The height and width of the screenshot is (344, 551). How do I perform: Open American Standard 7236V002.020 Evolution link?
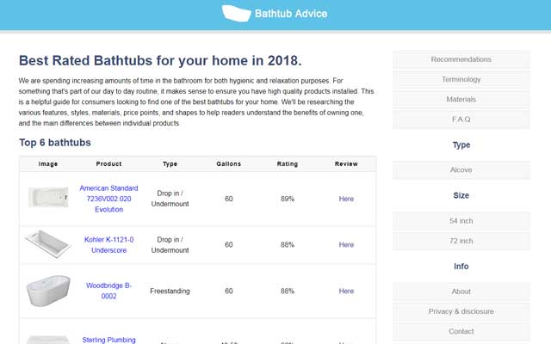(108, 199)
